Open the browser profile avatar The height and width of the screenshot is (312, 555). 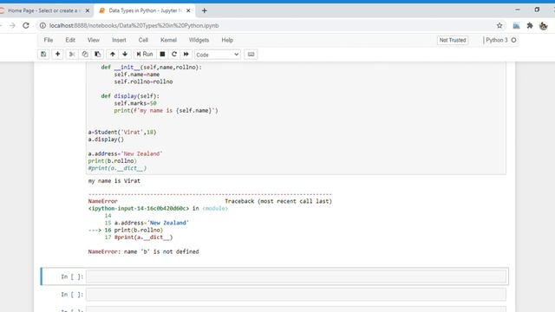point(544,25)
